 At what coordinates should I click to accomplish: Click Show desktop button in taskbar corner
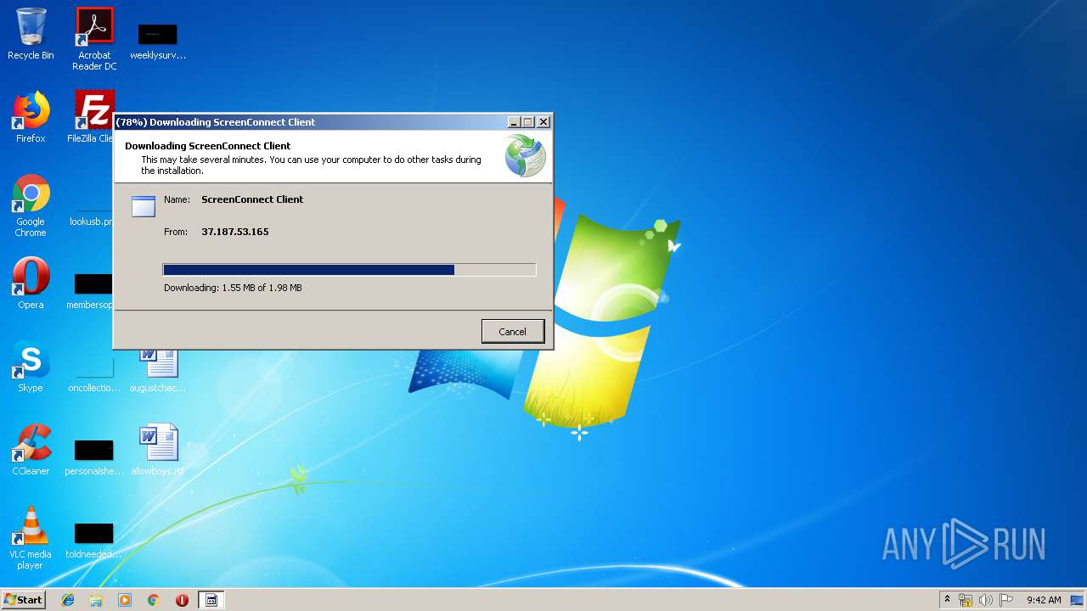coord(1078,600)
